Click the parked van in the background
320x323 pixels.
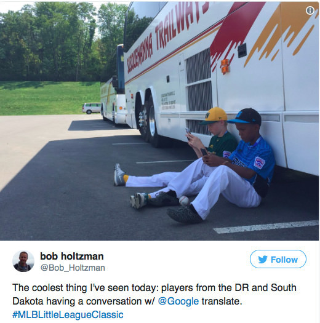[x=91, y=108]
